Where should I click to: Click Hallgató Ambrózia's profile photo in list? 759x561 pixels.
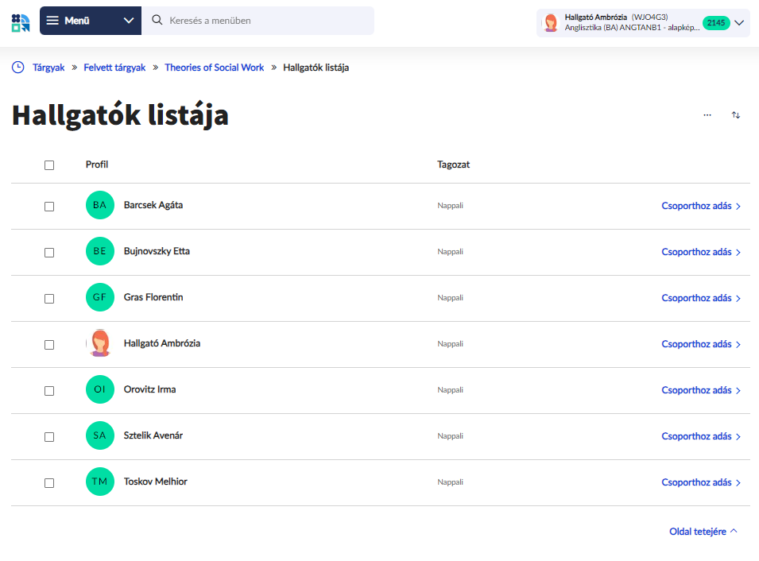(99, 343)
